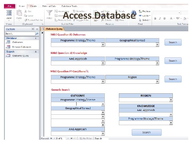Collapse the Search group in navigation

click(x=36, y=52)
